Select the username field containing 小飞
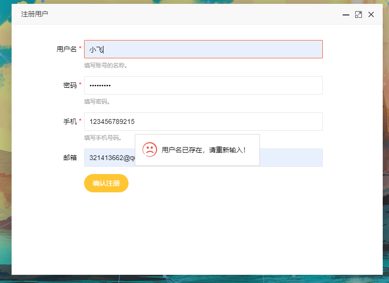The image size is (389, 283). click(x=203, y=49)
